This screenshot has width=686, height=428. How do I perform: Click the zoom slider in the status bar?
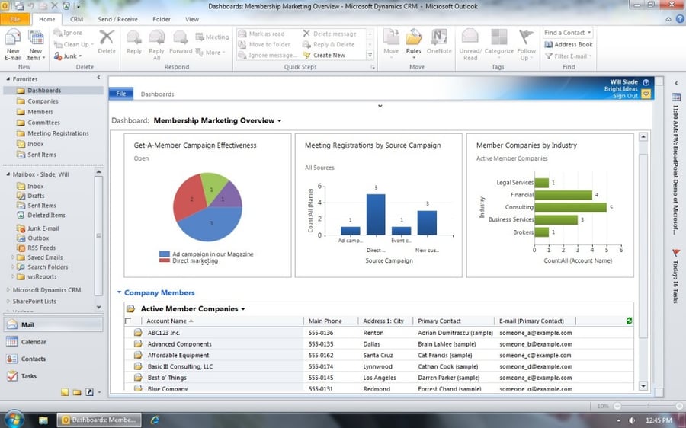point(649,406)
